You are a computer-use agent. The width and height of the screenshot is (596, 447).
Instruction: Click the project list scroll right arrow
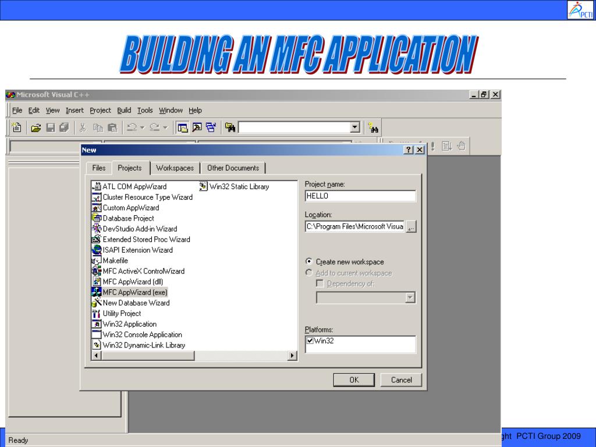point(292,356)
